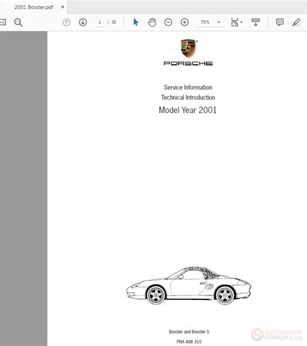
Task: Open the scrolling mode download-style icon
Action: (256, 22)
